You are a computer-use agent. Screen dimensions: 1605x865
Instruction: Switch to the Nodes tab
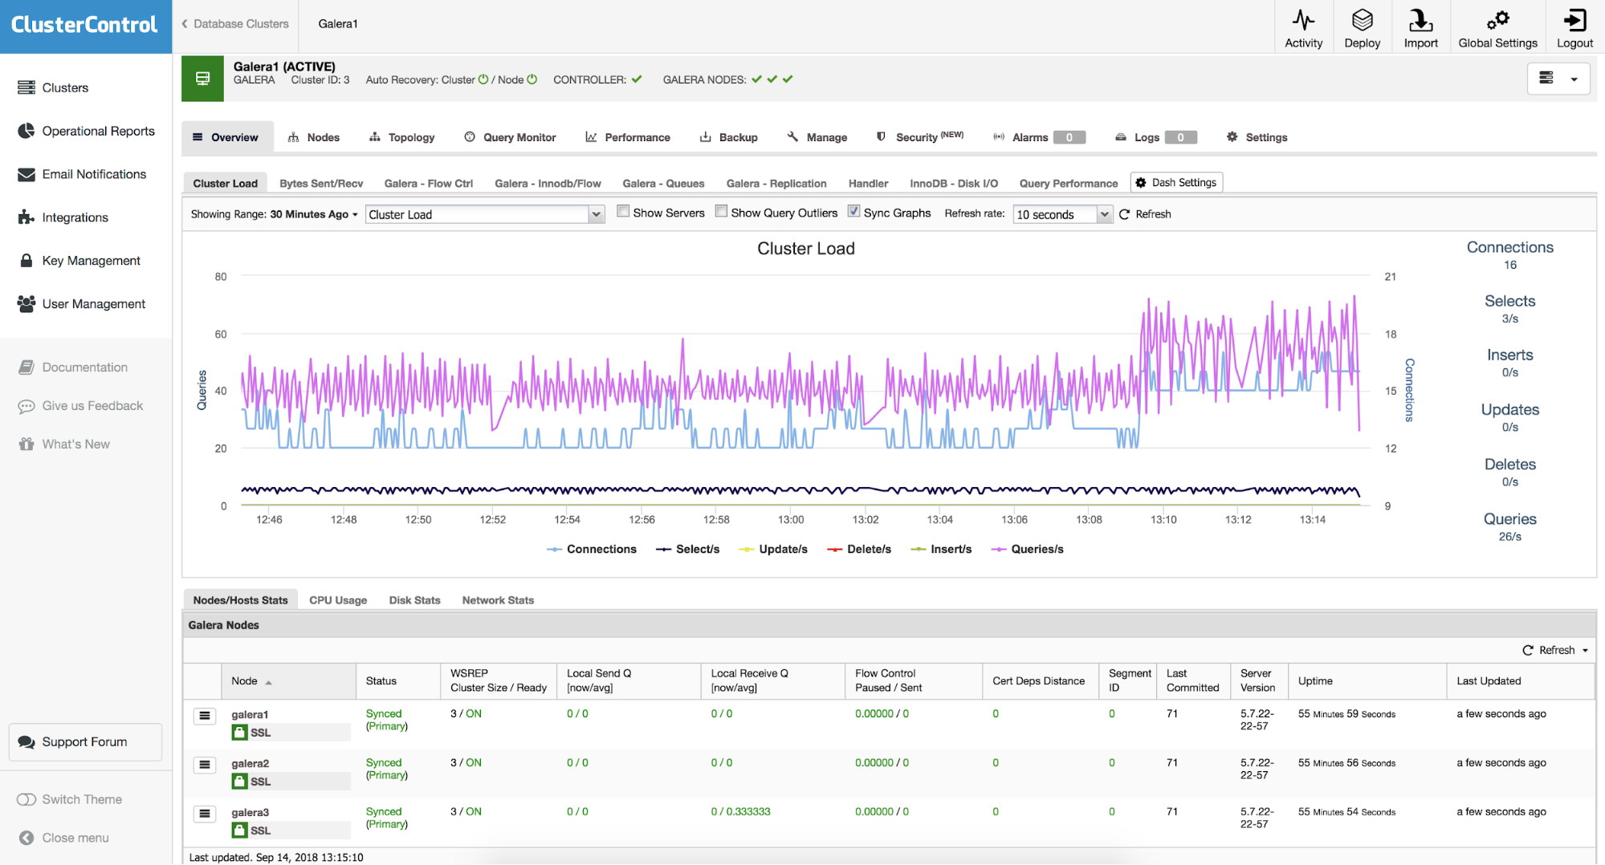pyautogui.click(x=314, y=137)
